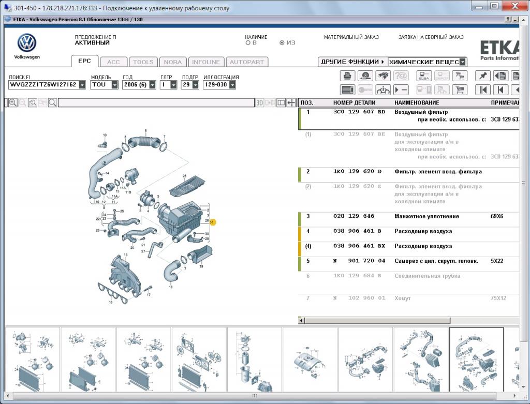This screenshot has width=530, height=404.
Task: Toggle the split panel layout icon
Action: [x=281, y=103]
